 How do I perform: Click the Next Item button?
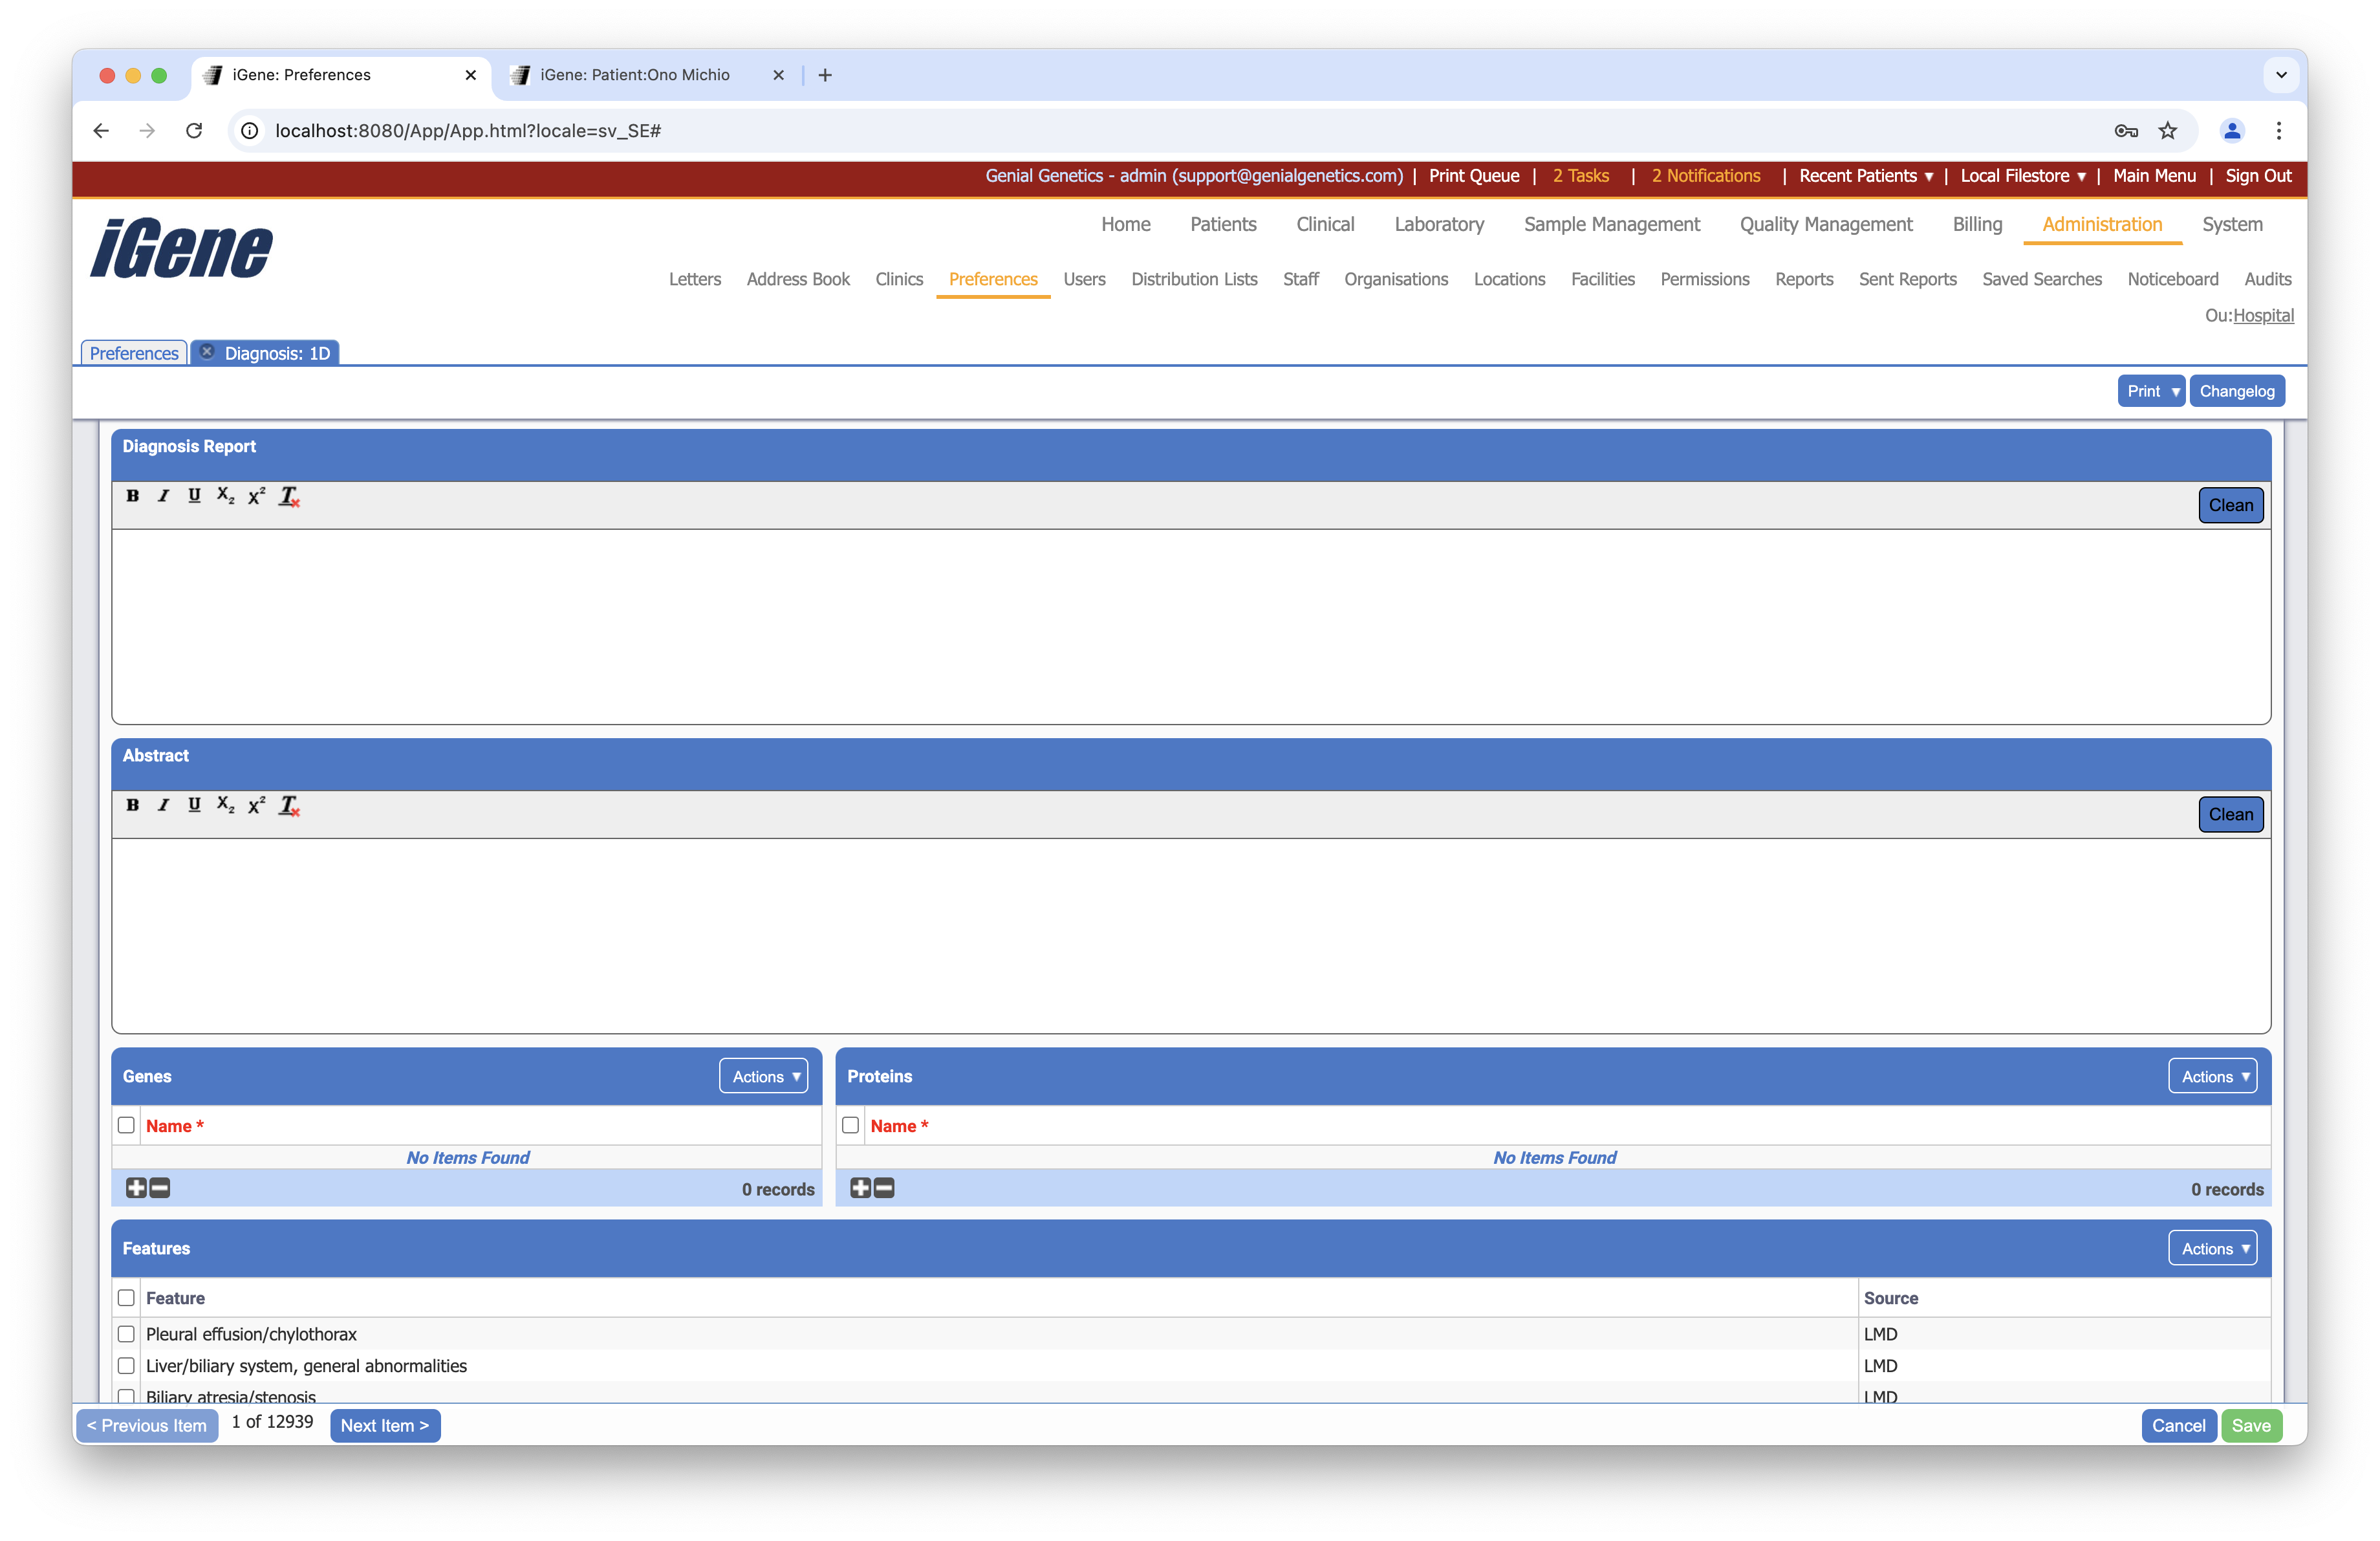(x=384, y=1425)
